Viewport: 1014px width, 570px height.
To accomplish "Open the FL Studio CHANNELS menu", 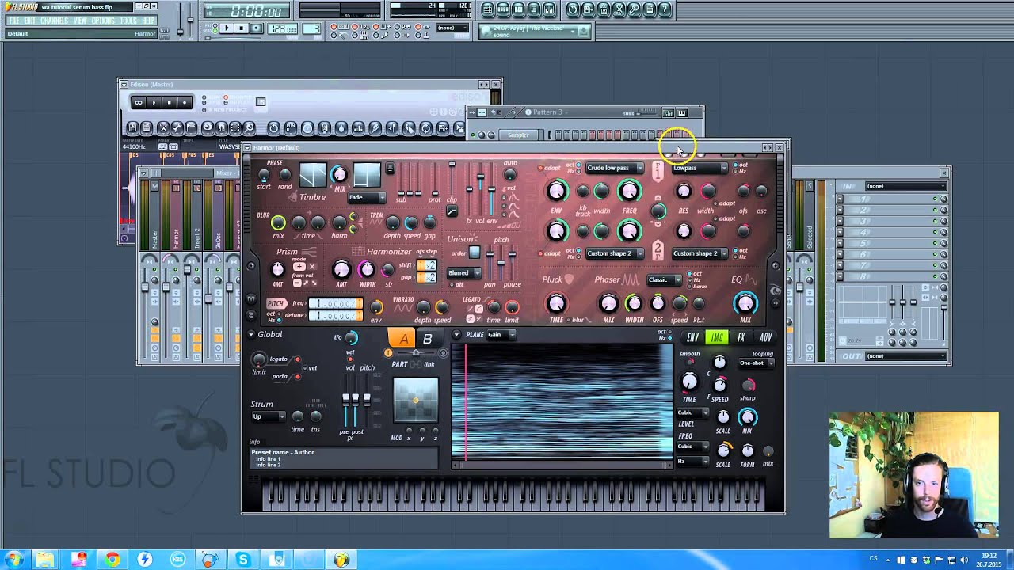I will [53, 21].
